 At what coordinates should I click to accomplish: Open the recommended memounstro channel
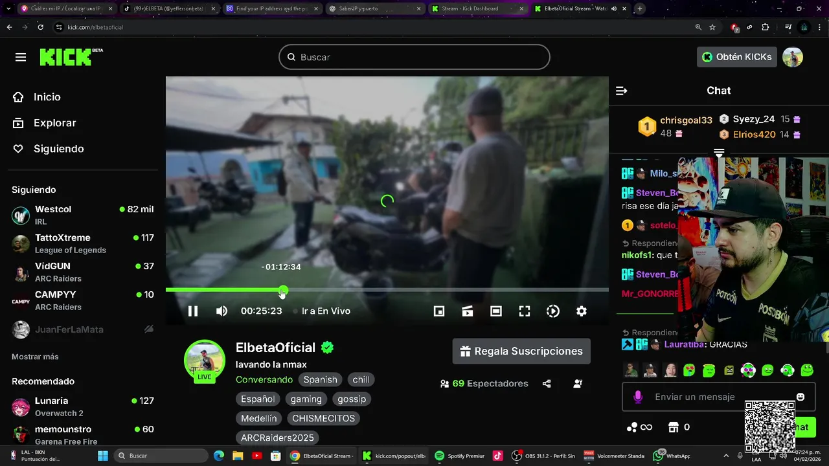coord(83,435)
